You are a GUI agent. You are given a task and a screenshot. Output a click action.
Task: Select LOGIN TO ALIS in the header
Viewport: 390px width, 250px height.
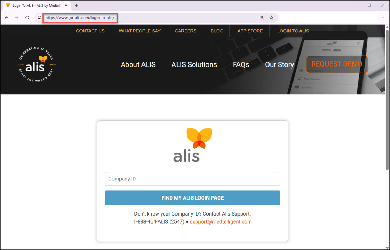[293, 31]
